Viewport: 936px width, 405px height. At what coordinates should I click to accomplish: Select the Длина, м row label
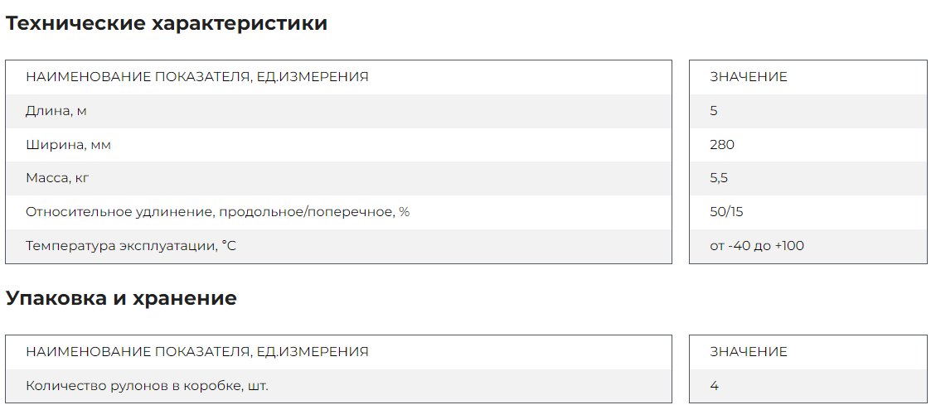tap(56, 111)
